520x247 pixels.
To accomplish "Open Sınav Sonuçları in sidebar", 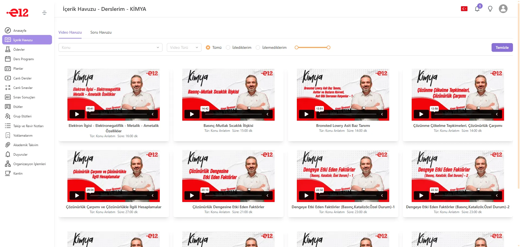I will tap(24, 97).
